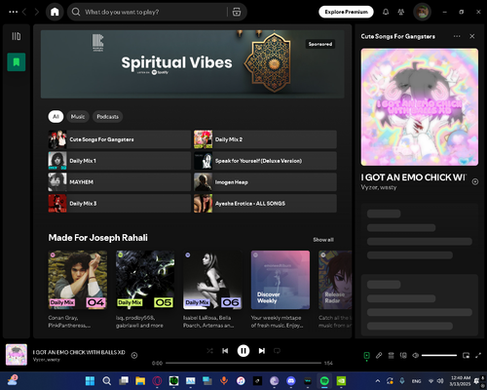Screen dimensions: 487x390
Task: Open Cute Songs For Gangsters shortcut tile
Action: click(120, 139)
